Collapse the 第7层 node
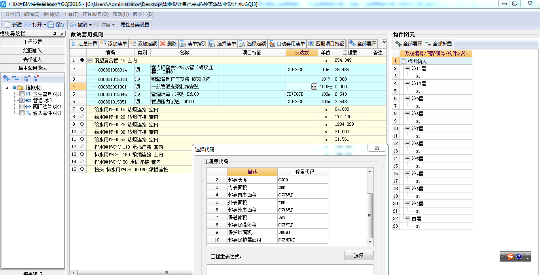Viewport: 540px width, 275px height. 407,129
